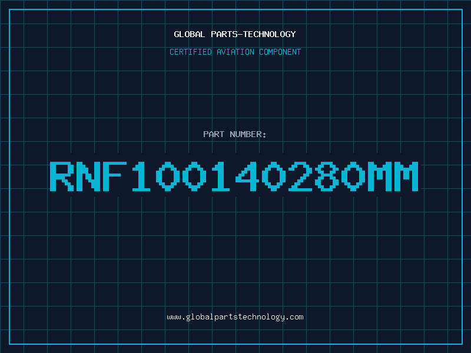Select the word PART in the label
Image resolution: width=471 pixels, height=353 pixels.
[214, 134]
